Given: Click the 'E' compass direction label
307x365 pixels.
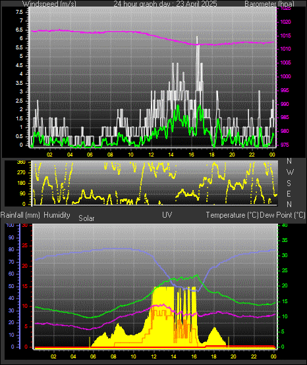Looking at the screenshot, I should pyautogui.click(x=289, y=193).
